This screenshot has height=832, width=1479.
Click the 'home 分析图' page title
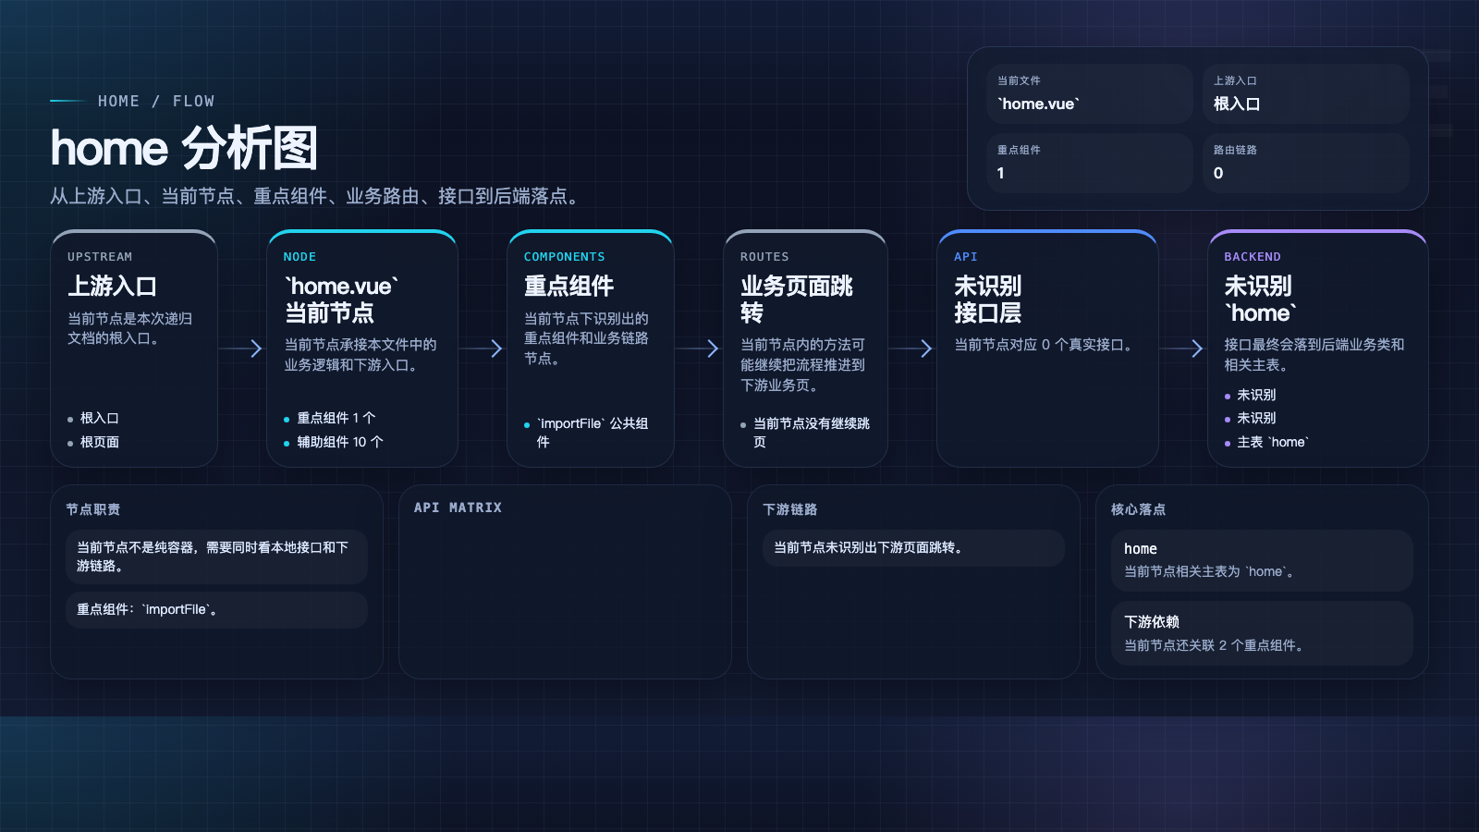(x=184, y=148)
